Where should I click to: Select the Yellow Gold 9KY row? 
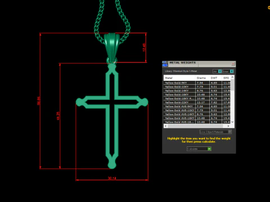tap(197, 82)
